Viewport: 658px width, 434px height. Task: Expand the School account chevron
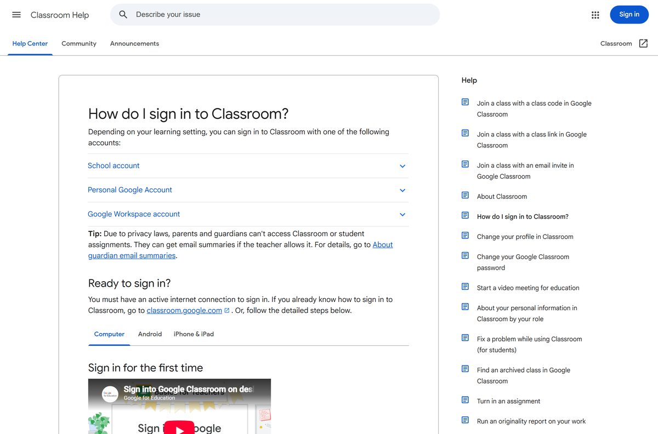click(x=402, y=166)
